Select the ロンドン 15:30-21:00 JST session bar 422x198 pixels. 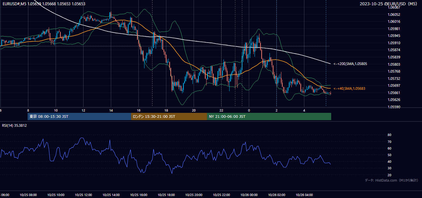pyautogui.click(x=169, y=116)
